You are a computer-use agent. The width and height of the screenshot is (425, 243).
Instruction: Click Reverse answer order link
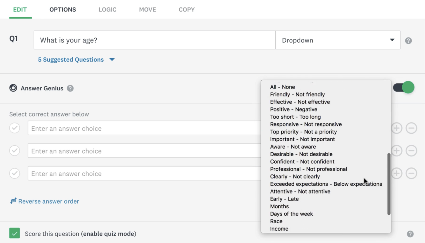pyautogui.click(x=49, y=201)
